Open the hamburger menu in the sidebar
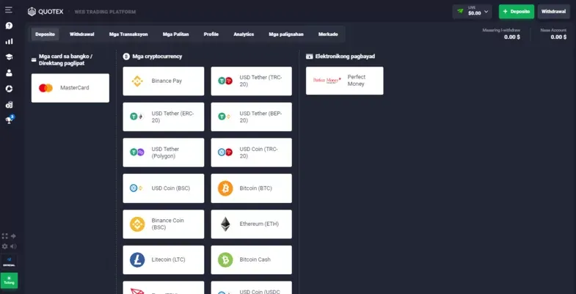576x294 pixels. click(x=9, y=10)
